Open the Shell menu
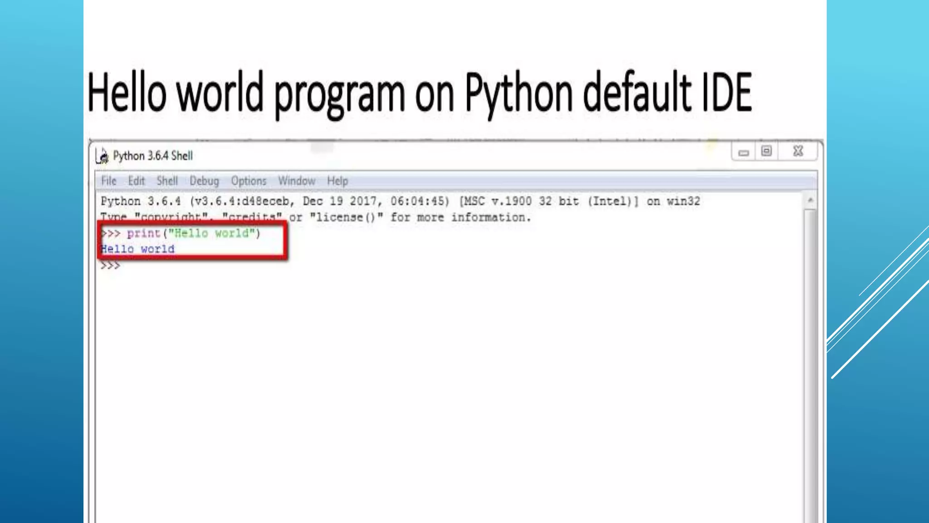Screen dimensions: 929x523 point(167,181)
